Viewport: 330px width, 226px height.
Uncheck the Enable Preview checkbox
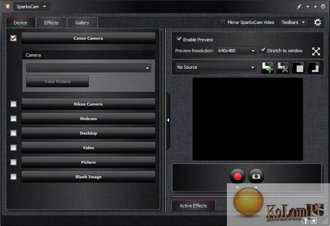pyautogui.click(x=179, y=39)
